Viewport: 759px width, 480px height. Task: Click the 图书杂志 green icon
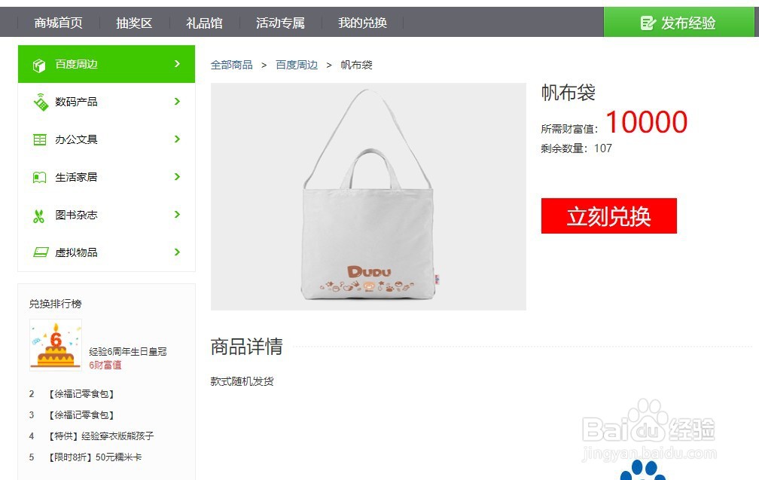pyautogui.click(x=38, y=216)
